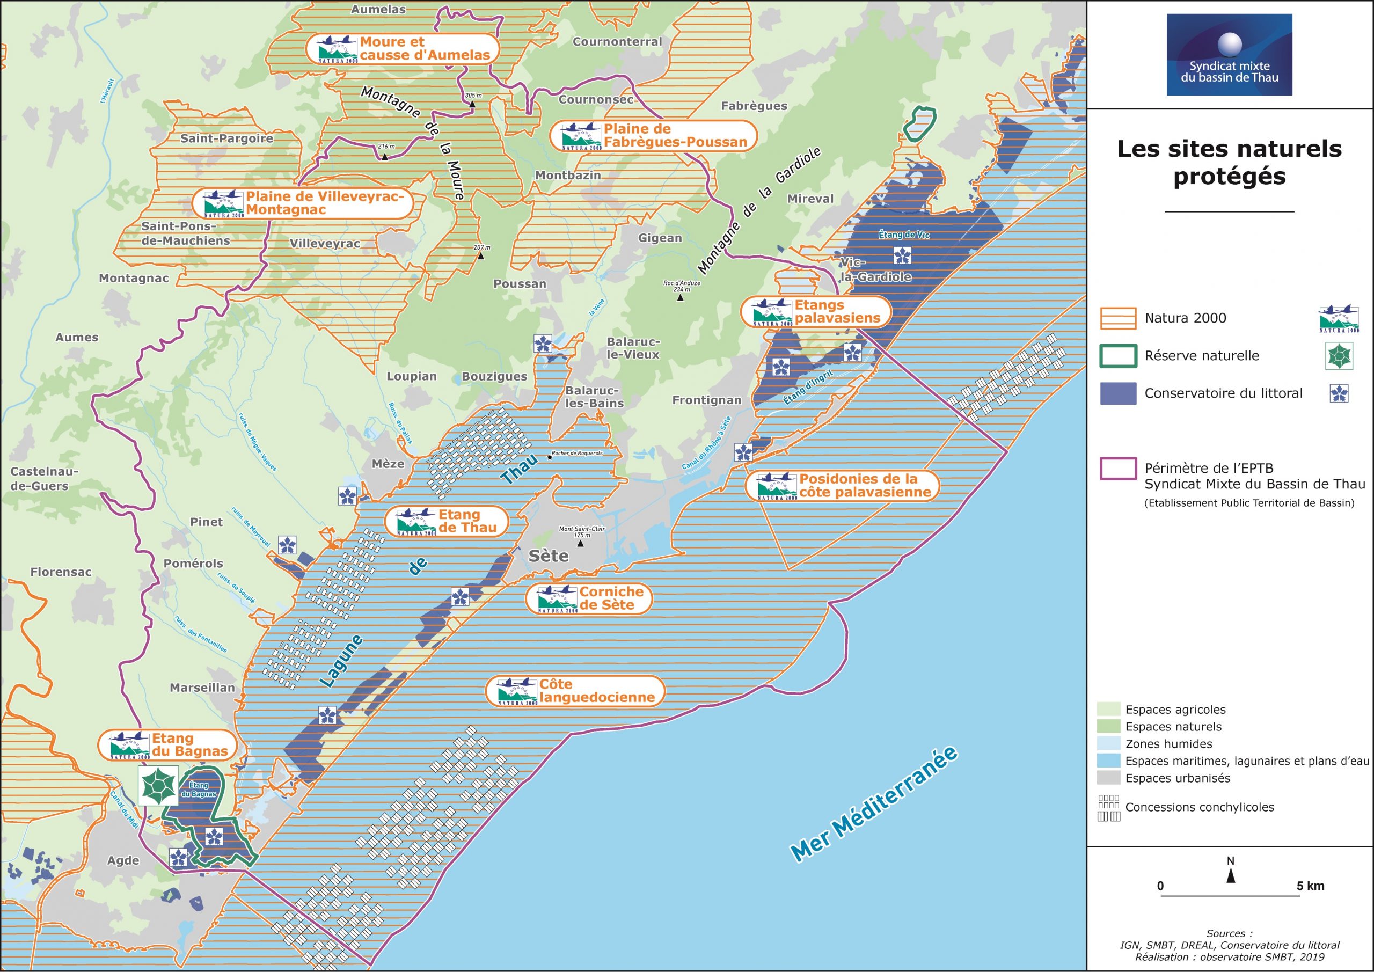This screenshot has width=1374, height=972.
Task: Click the Montbazin town label
Action: (x=568, y=176)
